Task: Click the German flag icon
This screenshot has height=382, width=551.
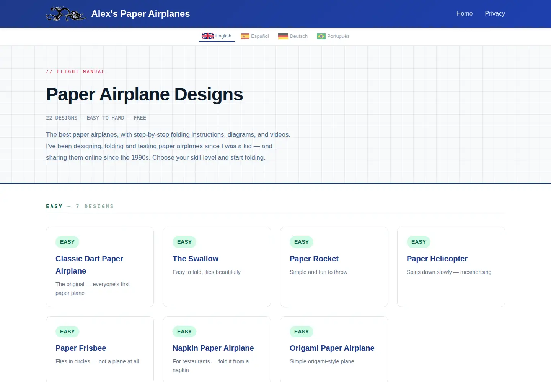Action: [x=283, y=36]
